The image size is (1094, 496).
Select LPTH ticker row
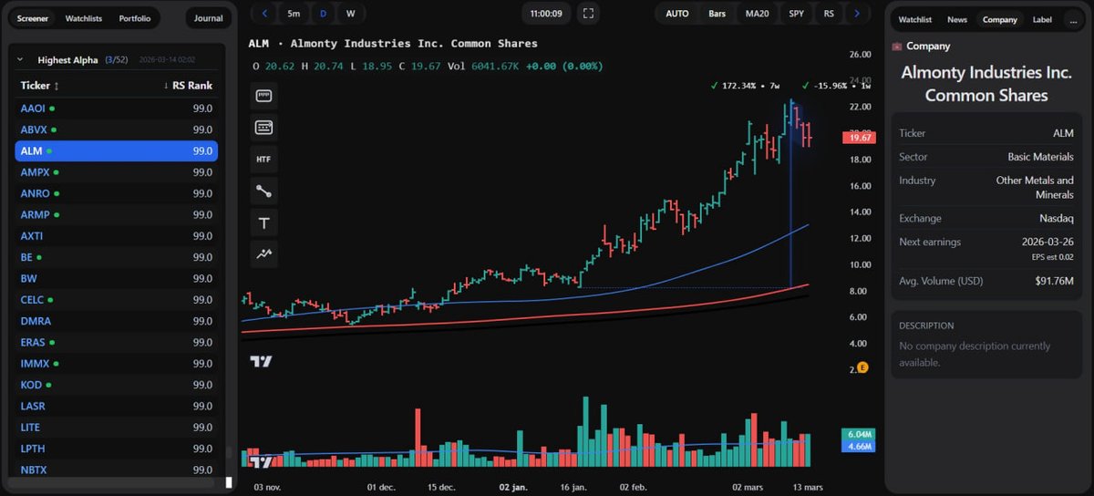click(117, 449)
